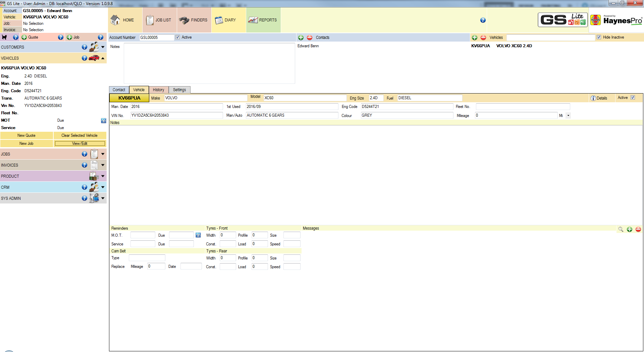This screenshot has height=352, width=644.
Task: Click the KV66PUA registration plate button
Action: (x=129, y=98)
